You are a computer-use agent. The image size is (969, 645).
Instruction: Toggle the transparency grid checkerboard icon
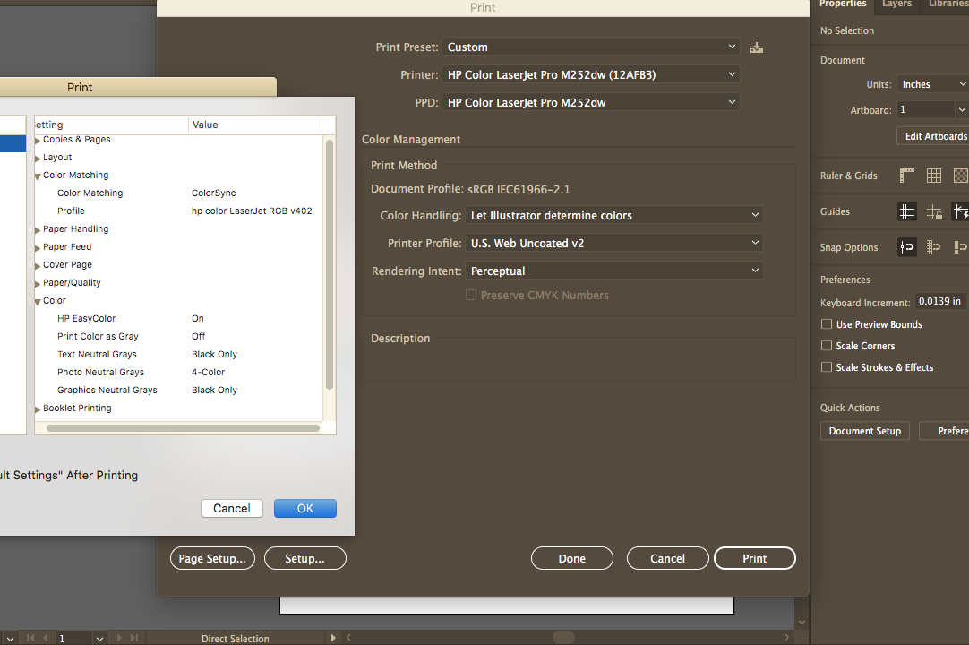(960, 176)
